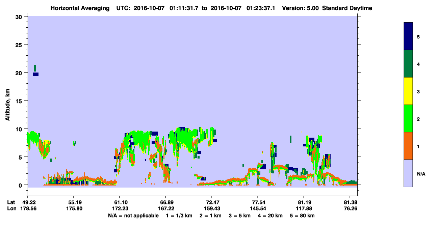Screen dimensions: 439x225
Task: Click the longitude value 117.88
Action: pos(303,209)
